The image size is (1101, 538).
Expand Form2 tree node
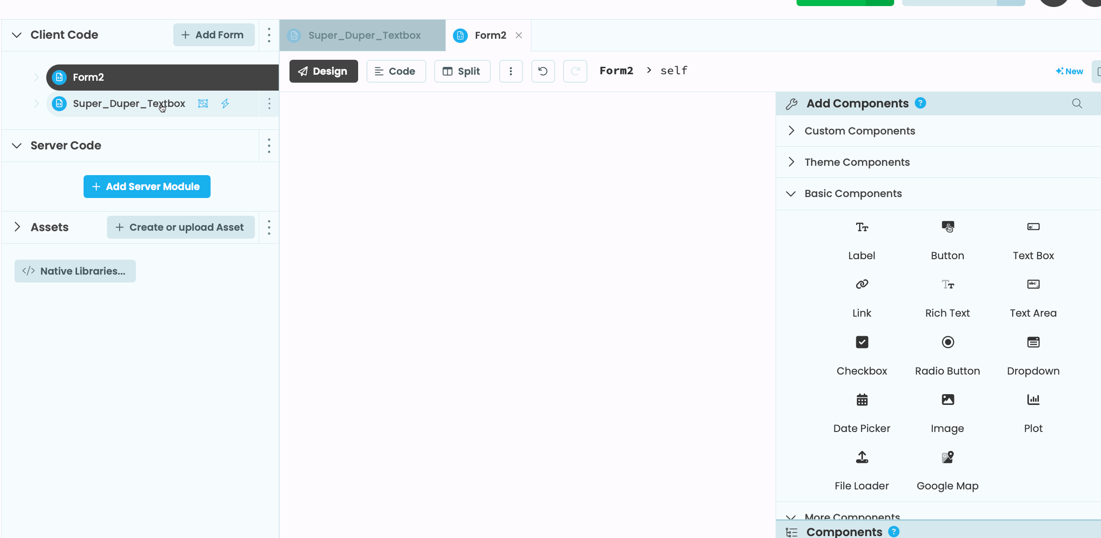click(36, 77)
